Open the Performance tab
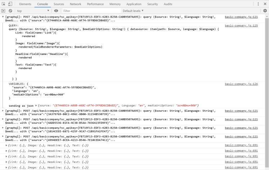This screenshot has width=269, height=170. click(95, 4)
